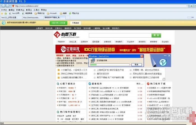Click the zoom slider right of tab bar

[190, 17]
